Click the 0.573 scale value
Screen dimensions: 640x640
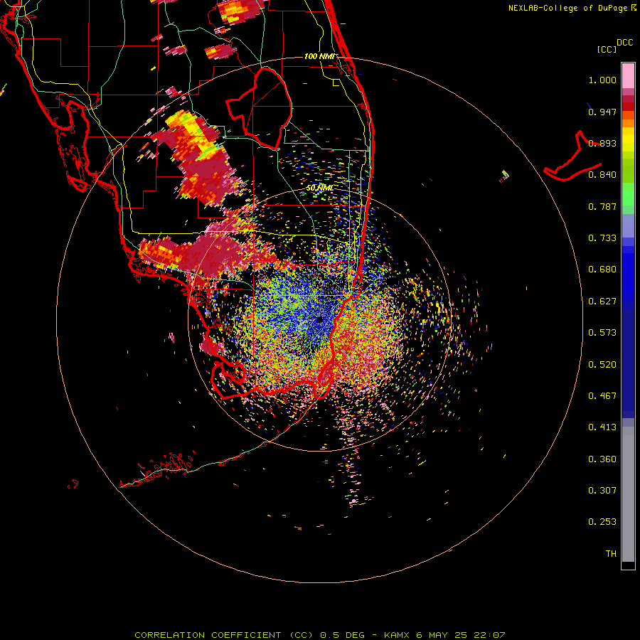tap(602, 333)
